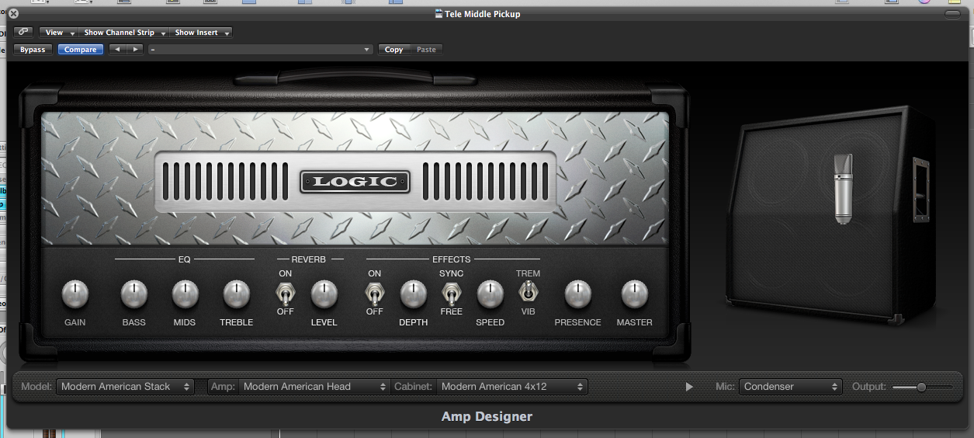Click the play triangle beside Mic

click(x=689, y=387)
